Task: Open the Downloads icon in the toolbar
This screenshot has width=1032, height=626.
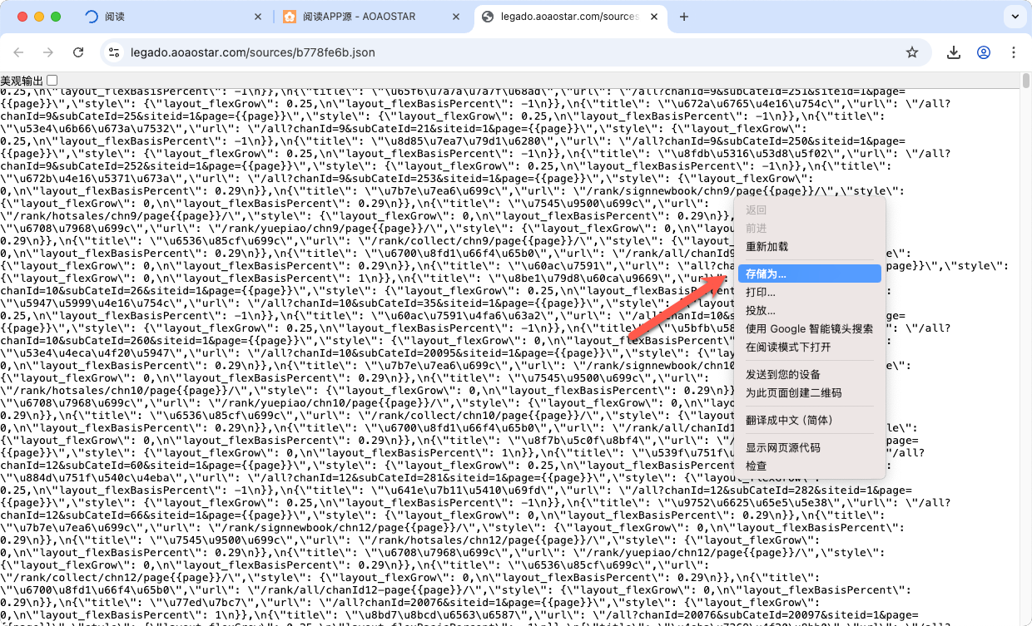Action: coord(954,52)
